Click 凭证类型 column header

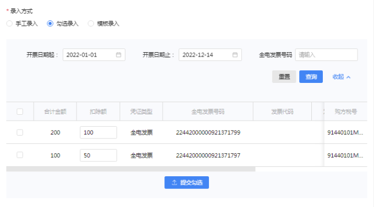pos(141,111)
